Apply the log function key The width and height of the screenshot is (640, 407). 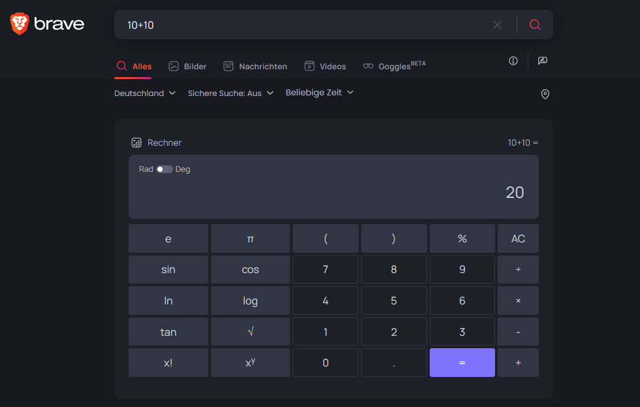(250, 301)
